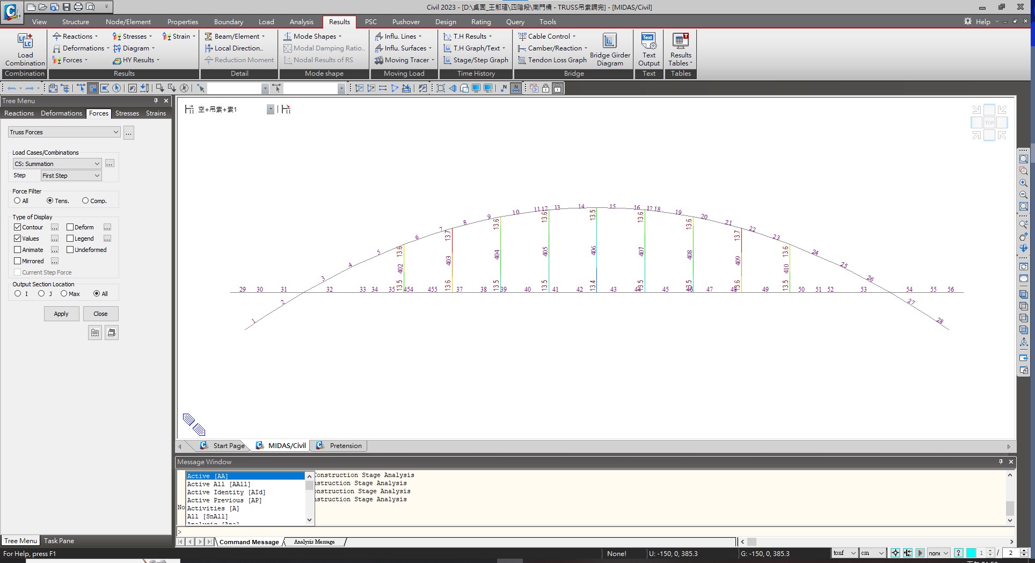Click zoom in magnifier on right toolbar

coord(1023,183)
